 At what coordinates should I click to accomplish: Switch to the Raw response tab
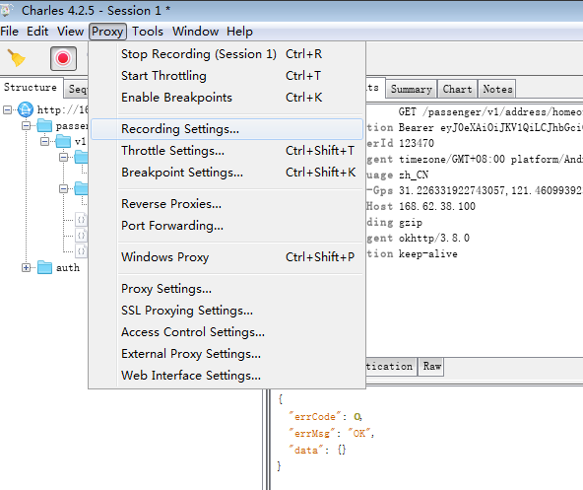point(431,367)
